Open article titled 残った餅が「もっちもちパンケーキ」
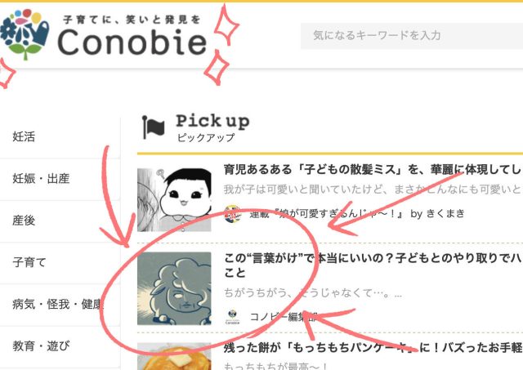 [x=373, y=348]
